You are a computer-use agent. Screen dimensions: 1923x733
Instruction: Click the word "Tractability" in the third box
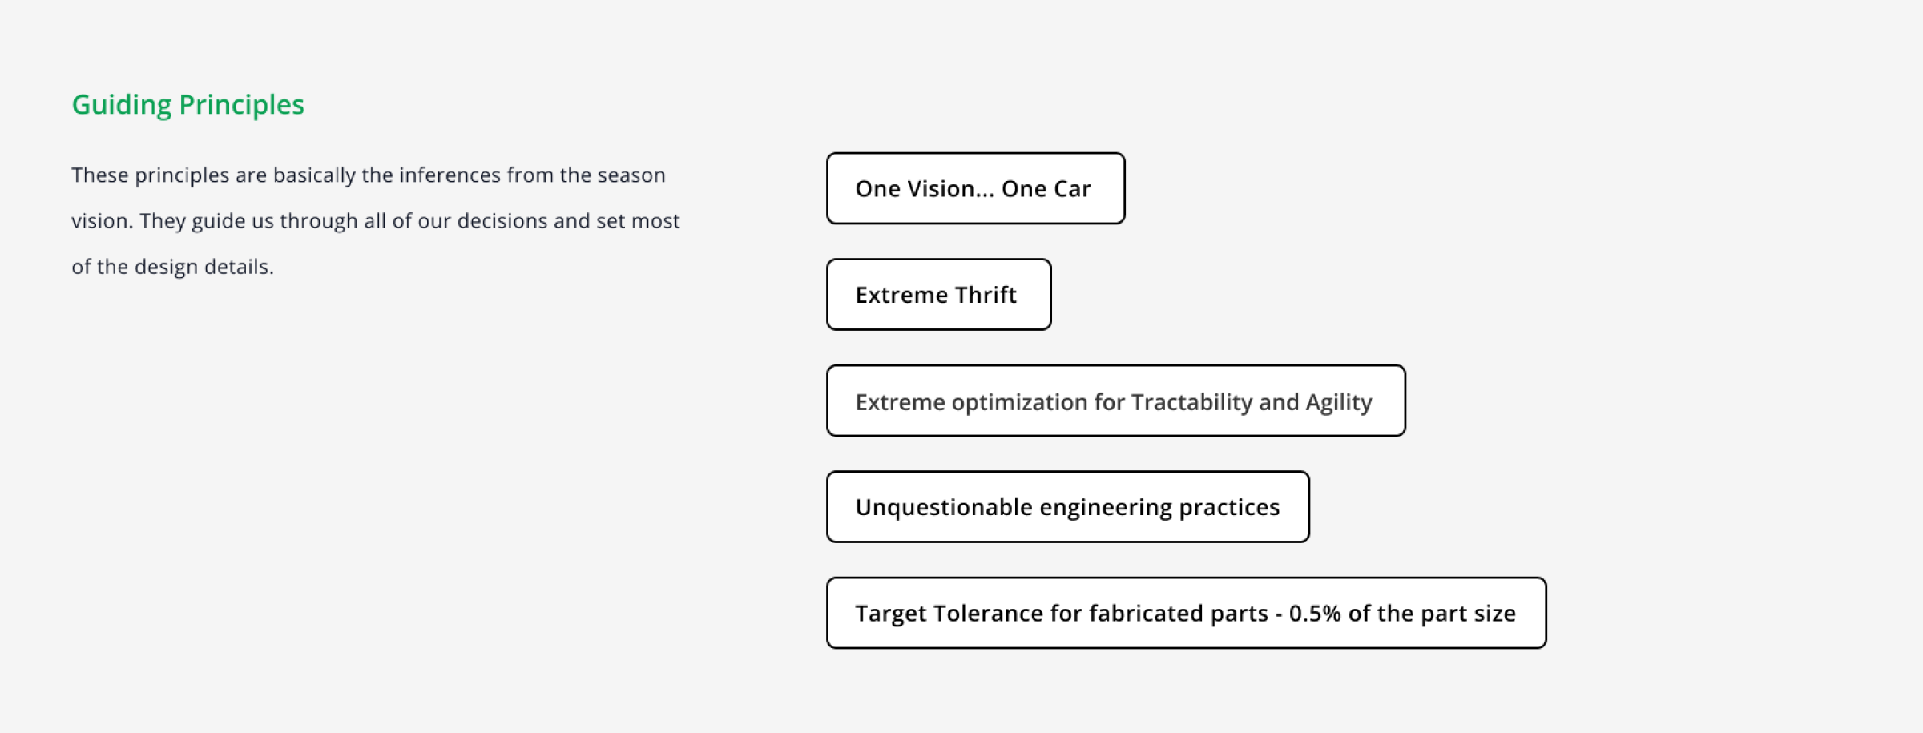point(1191,401)
